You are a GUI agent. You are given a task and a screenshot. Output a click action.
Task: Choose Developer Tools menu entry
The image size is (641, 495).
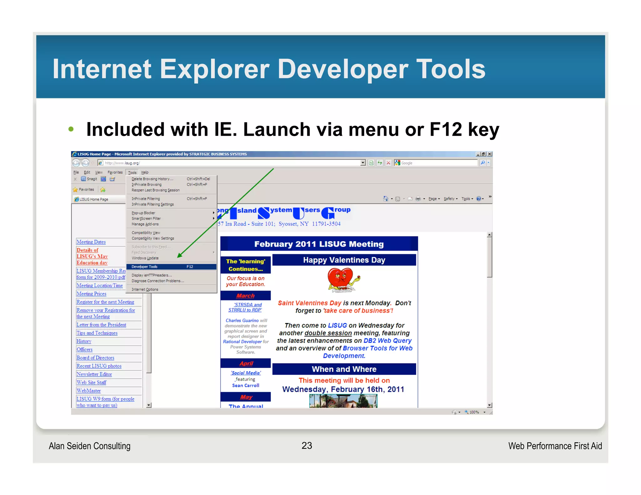(x=144, y=267)
